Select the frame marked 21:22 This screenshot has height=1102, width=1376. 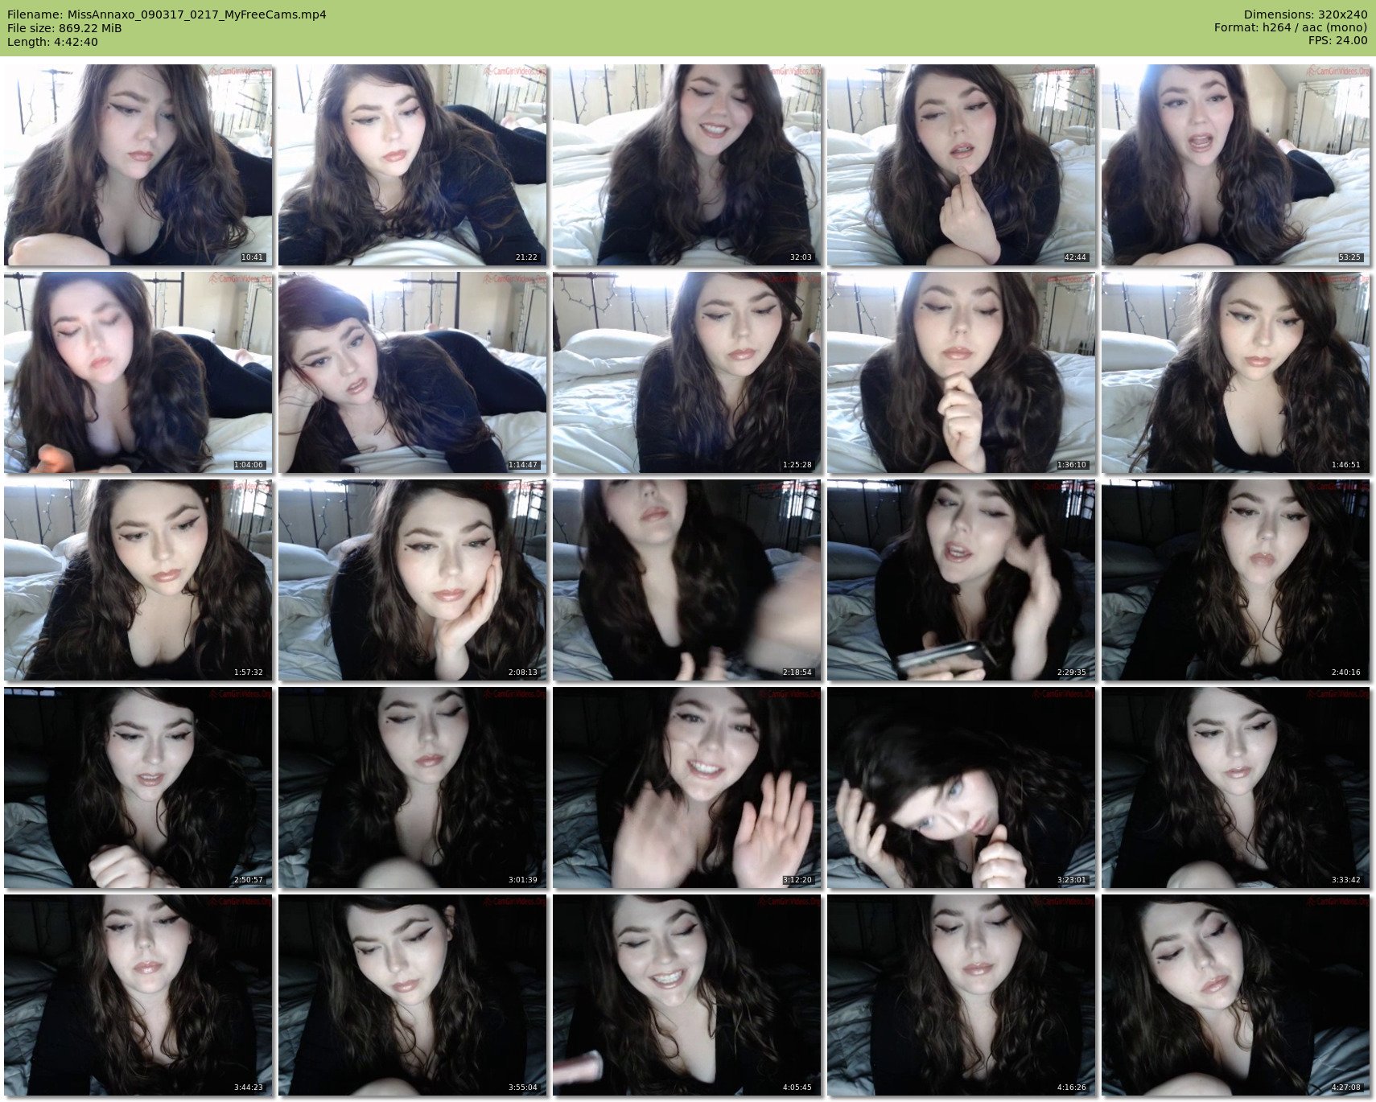coord(412,165)
